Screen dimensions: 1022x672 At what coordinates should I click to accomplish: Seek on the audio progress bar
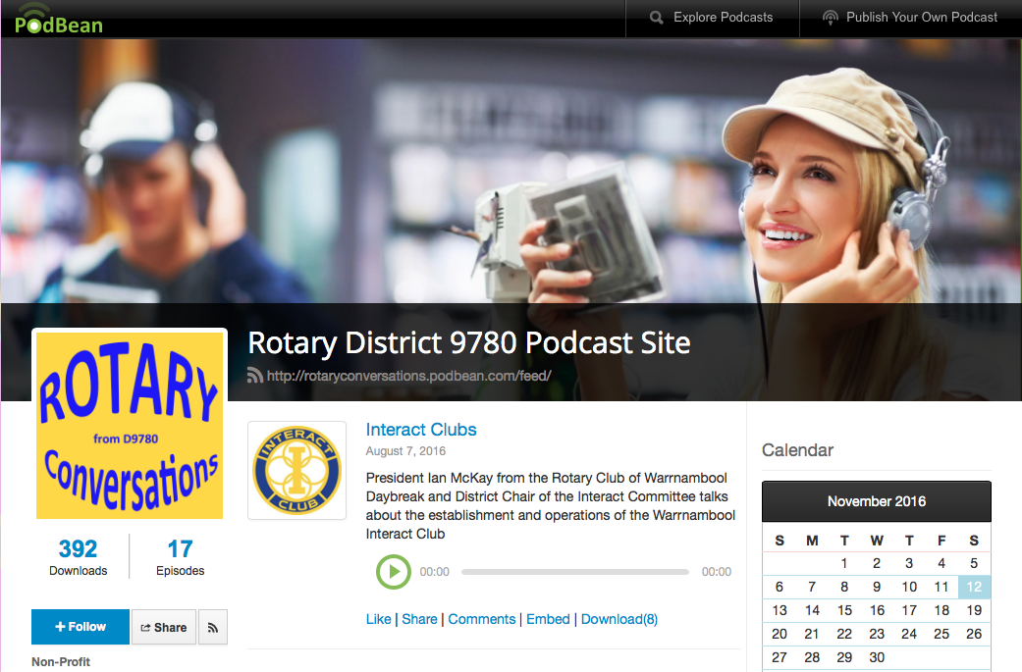[x=574, y=572]
